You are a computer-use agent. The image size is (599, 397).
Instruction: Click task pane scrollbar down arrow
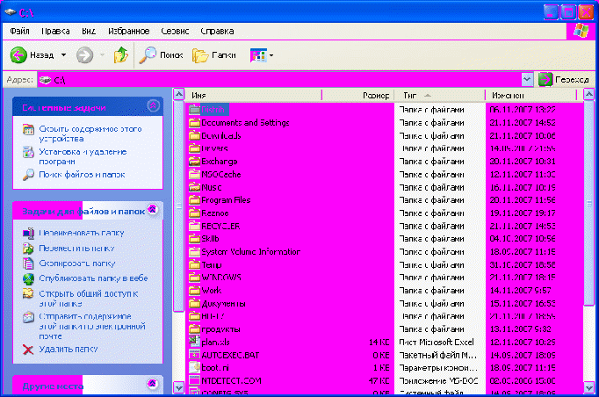click(179, 388)
